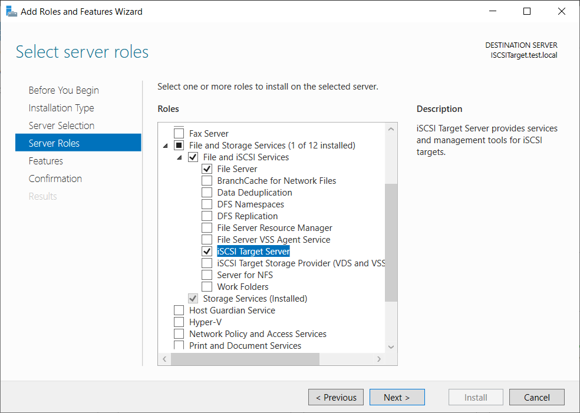Click the horizontal scrollbar thumb
Screen dimensions: 580x413
245,359
